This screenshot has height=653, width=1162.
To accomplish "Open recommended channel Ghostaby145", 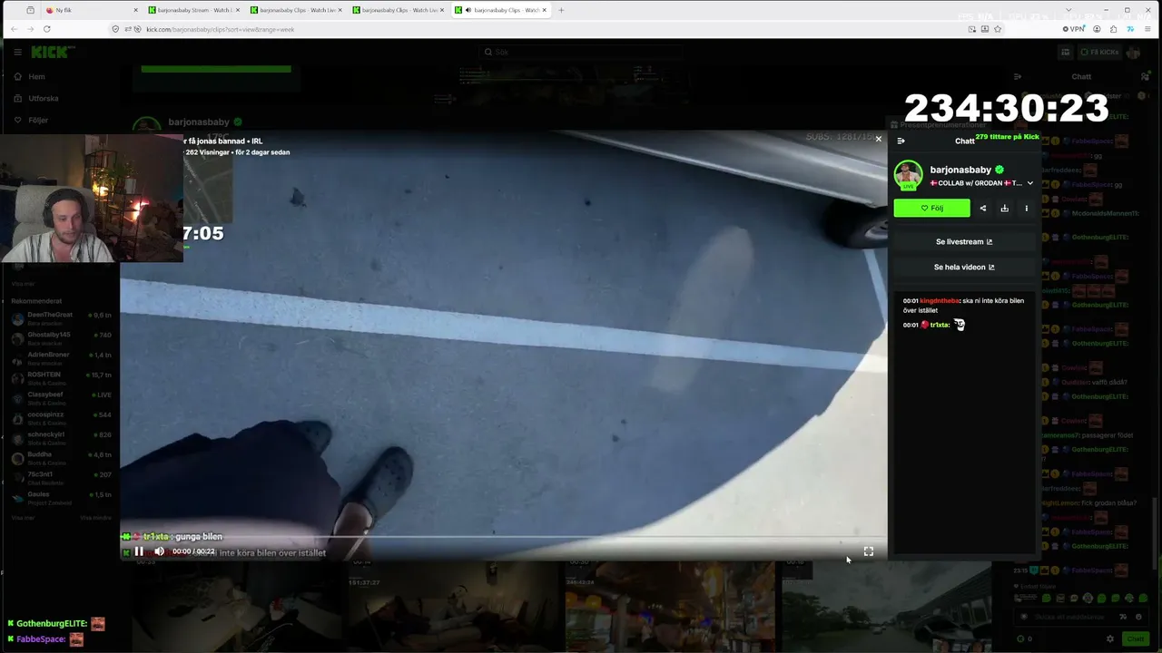I will [60, 337].
